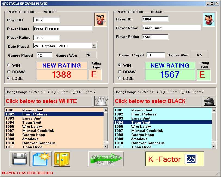Select Donovan Sonnekus in BLACK list
221x177 pixels.
pos(163,143)
